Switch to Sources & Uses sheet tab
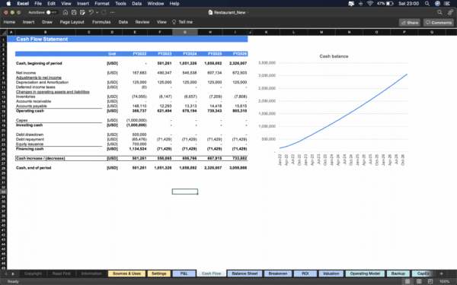This screenshot has height=285, width=457. tap(126, 274)
